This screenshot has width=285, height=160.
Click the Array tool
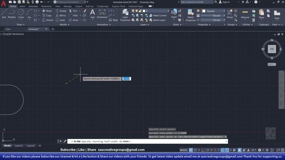73,20
